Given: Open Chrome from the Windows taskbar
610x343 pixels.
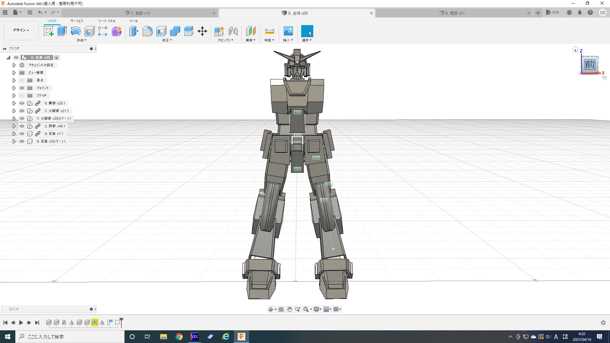Looking at the screenshot, I should coord(179,337).
